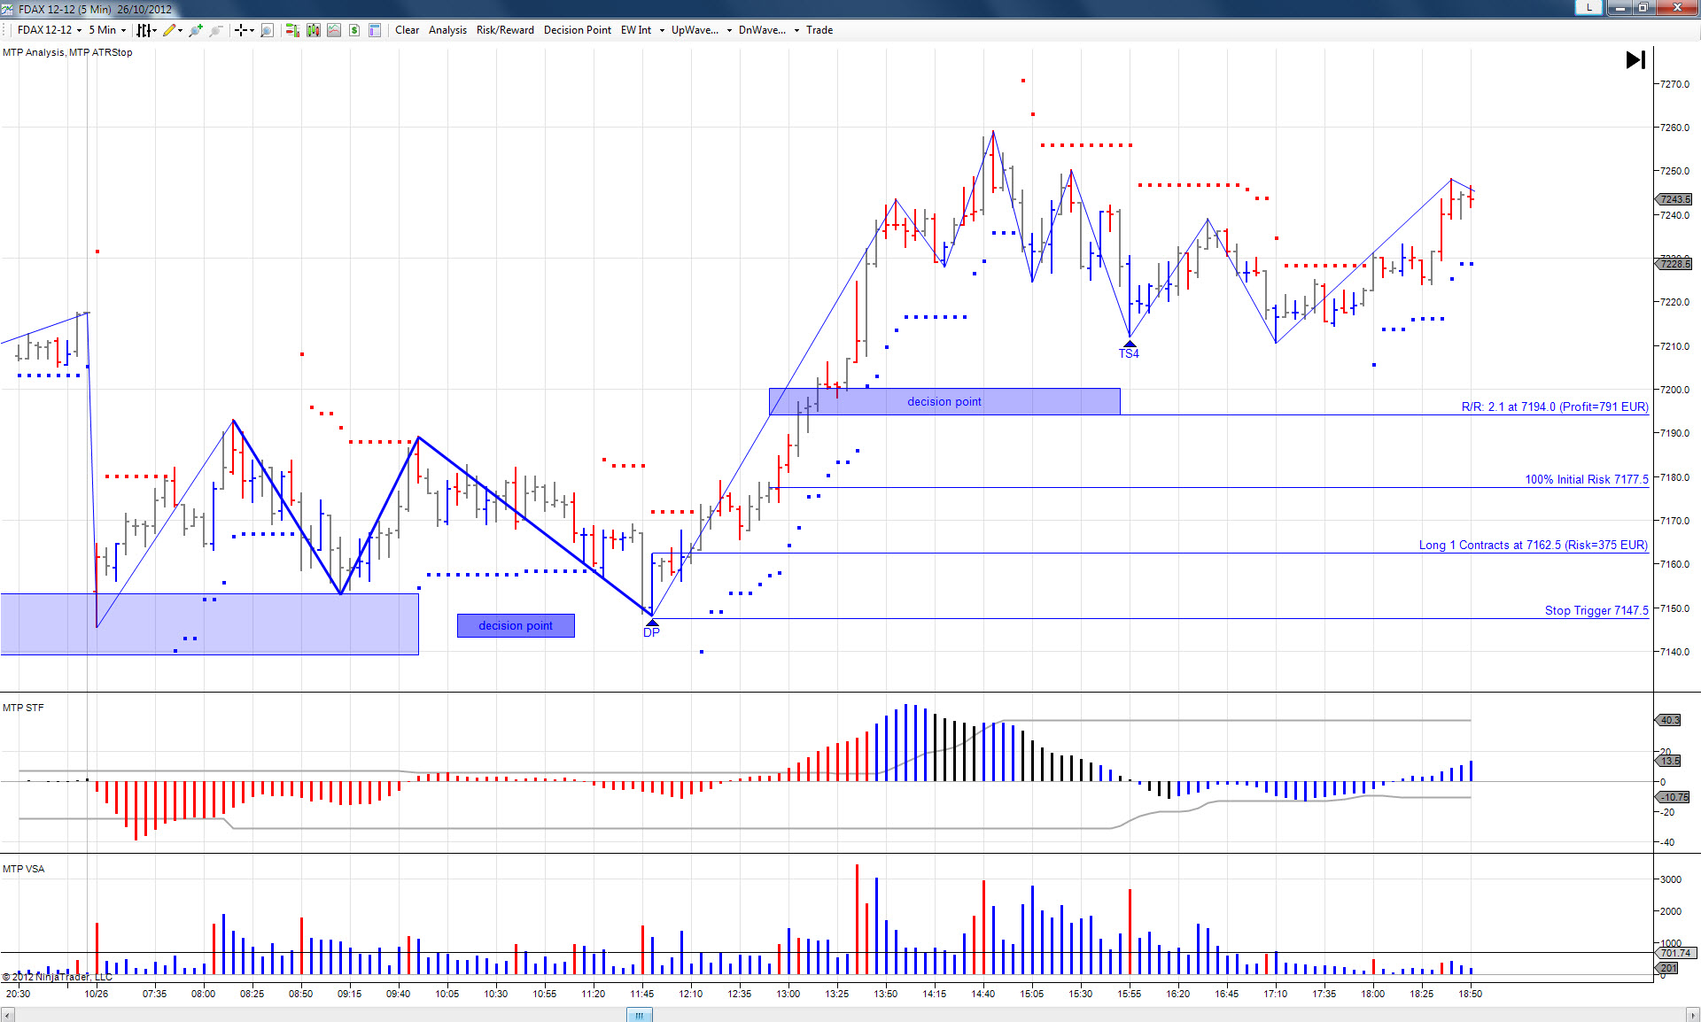
Task: Click the blue decision point label box
Action: (516, 625)
